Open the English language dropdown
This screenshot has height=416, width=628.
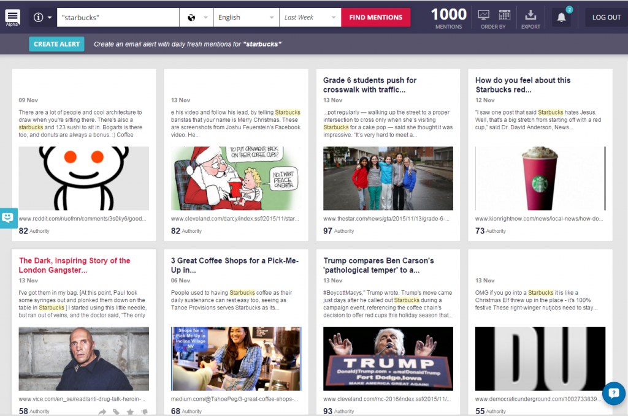[x=247, y=18]
